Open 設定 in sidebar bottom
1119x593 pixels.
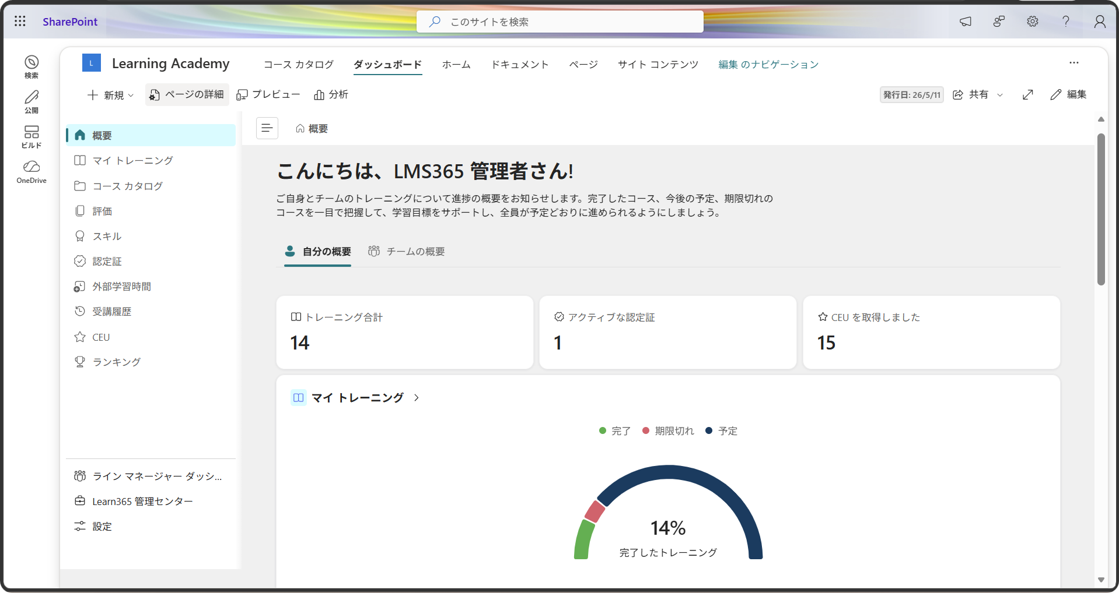151,527
